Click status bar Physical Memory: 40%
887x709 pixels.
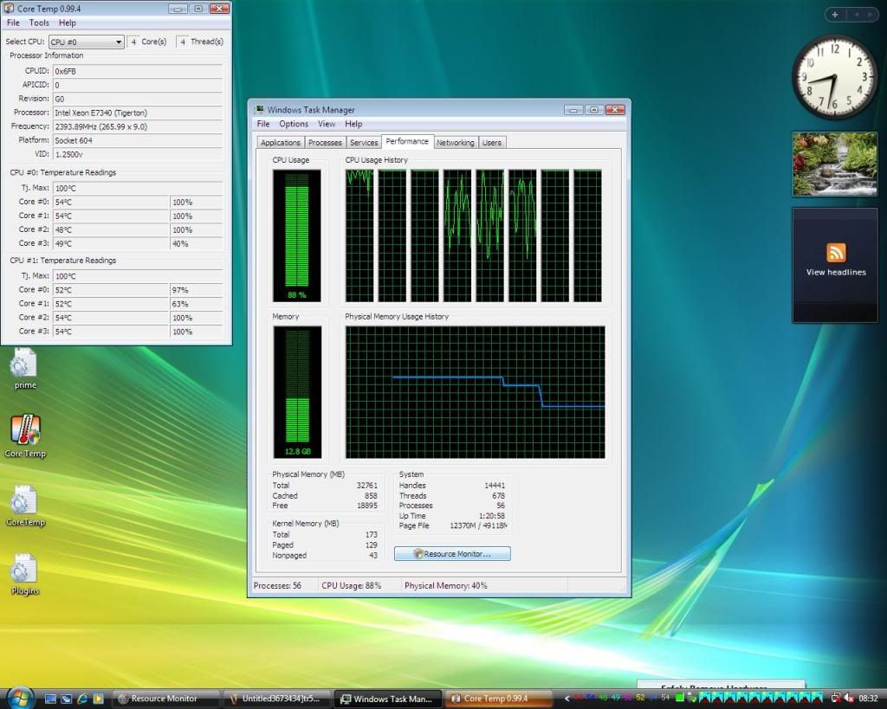coord(446,586)
